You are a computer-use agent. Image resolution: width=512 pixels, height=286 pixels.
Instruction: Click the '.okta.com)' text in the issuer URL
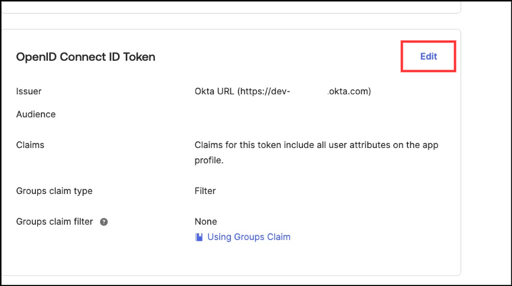349,91
